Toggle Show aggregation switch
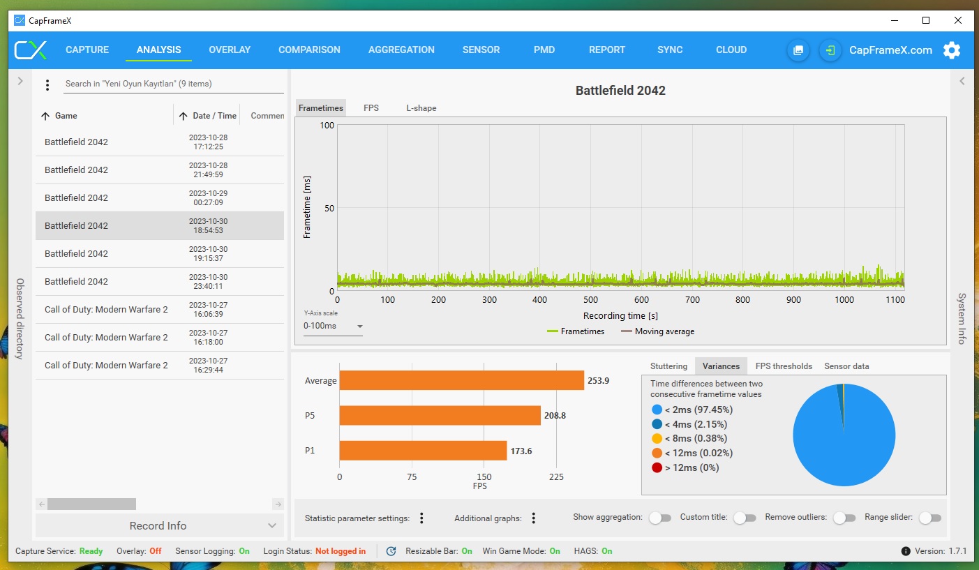979x570 pixels. (x=660, y=518)
